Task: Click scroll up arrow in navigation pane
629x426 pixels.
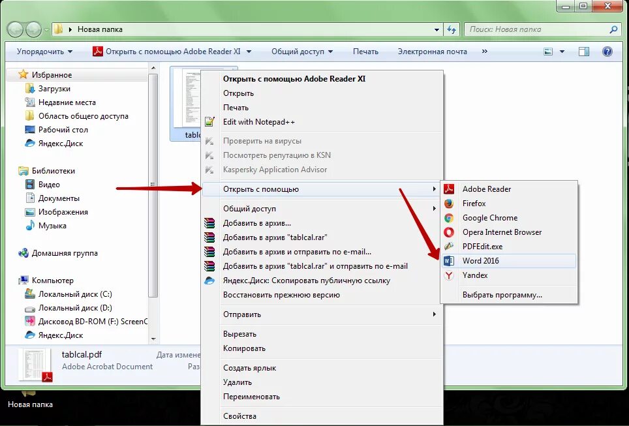Action: 153,68
